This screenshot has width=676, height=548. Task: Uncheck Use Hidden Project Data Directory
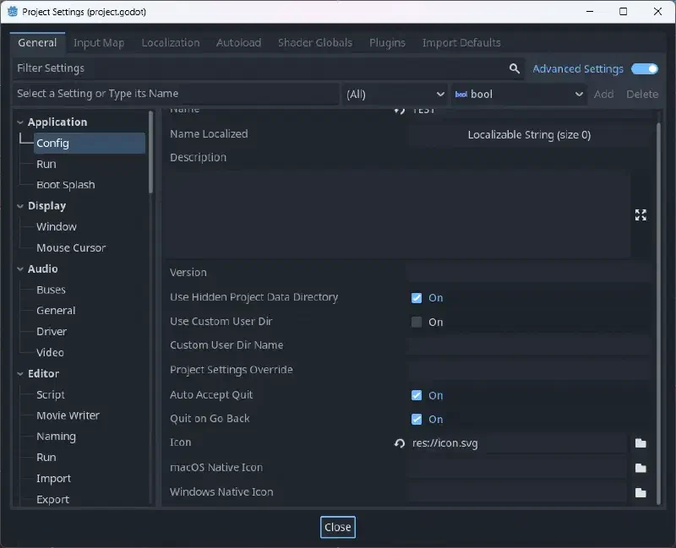tap(417, 298)
